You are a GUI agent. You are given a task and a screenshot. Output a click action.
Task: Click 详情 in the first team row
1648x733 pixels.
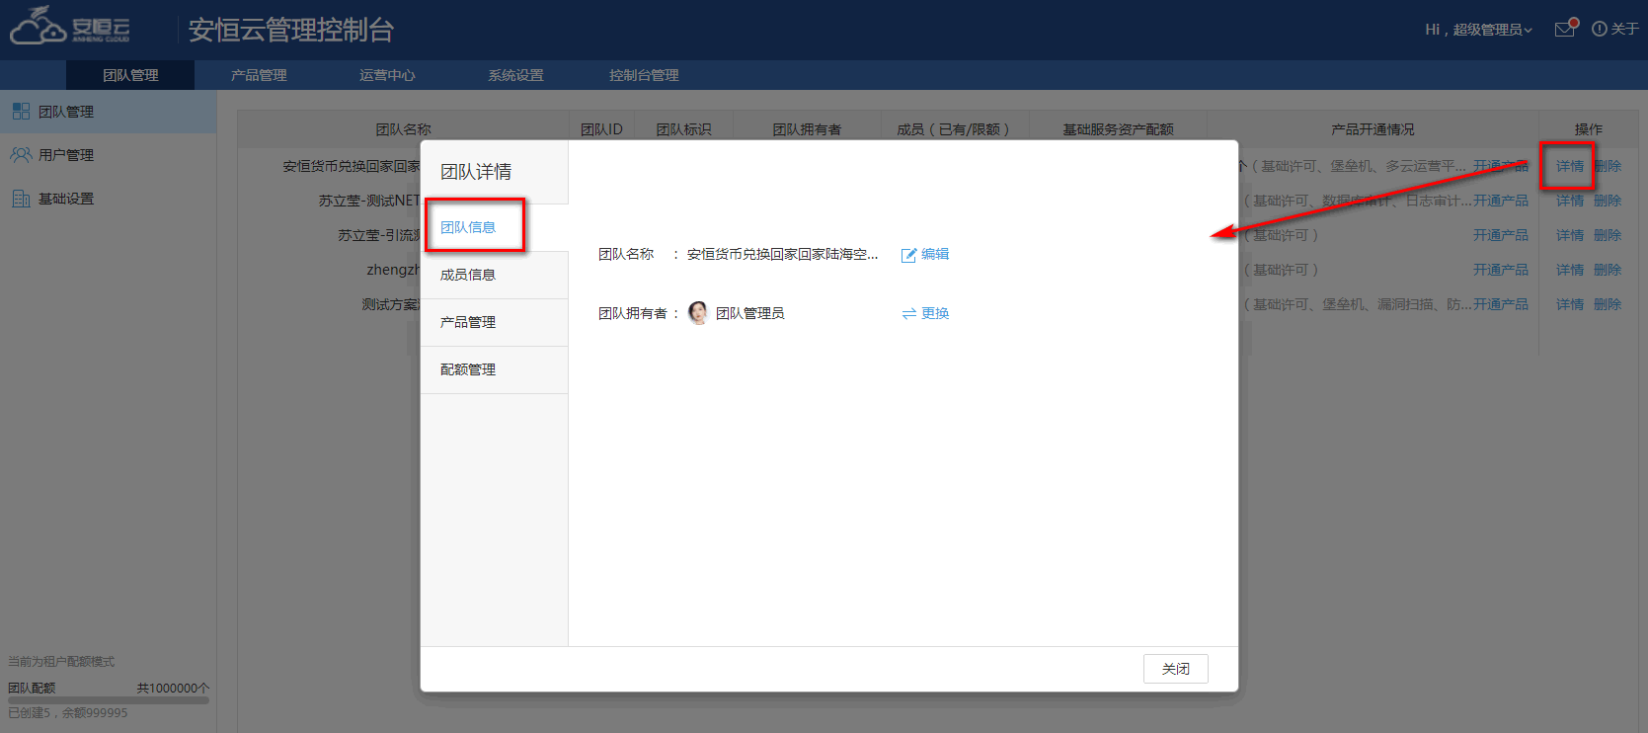1570,166
